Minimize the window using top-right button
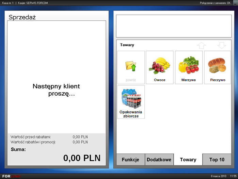The image size is (238, 179). pos(235,3)
